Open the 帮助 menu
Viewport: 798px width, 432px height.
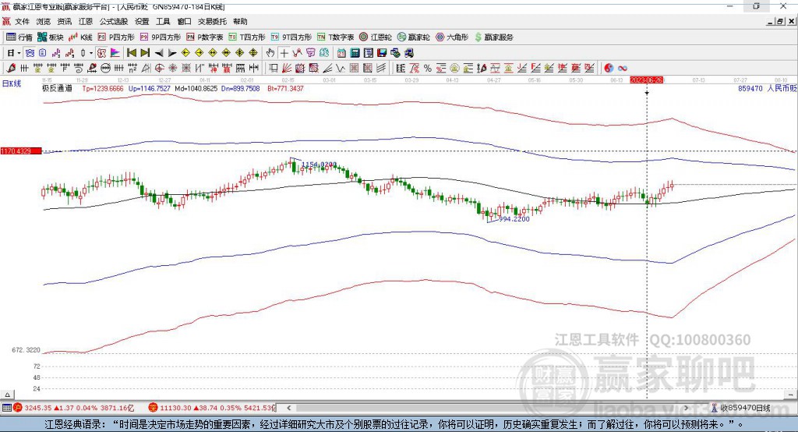(240, 21)
